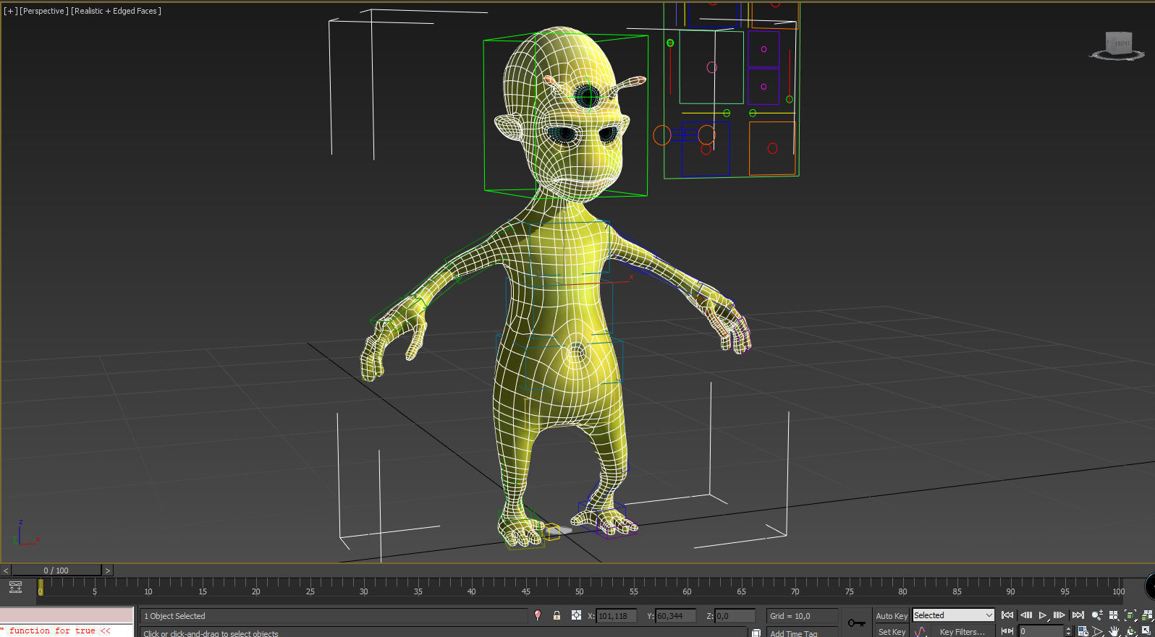The image size is (1155, 637).
Task: Click the yellow frame 0 marker
Action: [x=41, y=587]
